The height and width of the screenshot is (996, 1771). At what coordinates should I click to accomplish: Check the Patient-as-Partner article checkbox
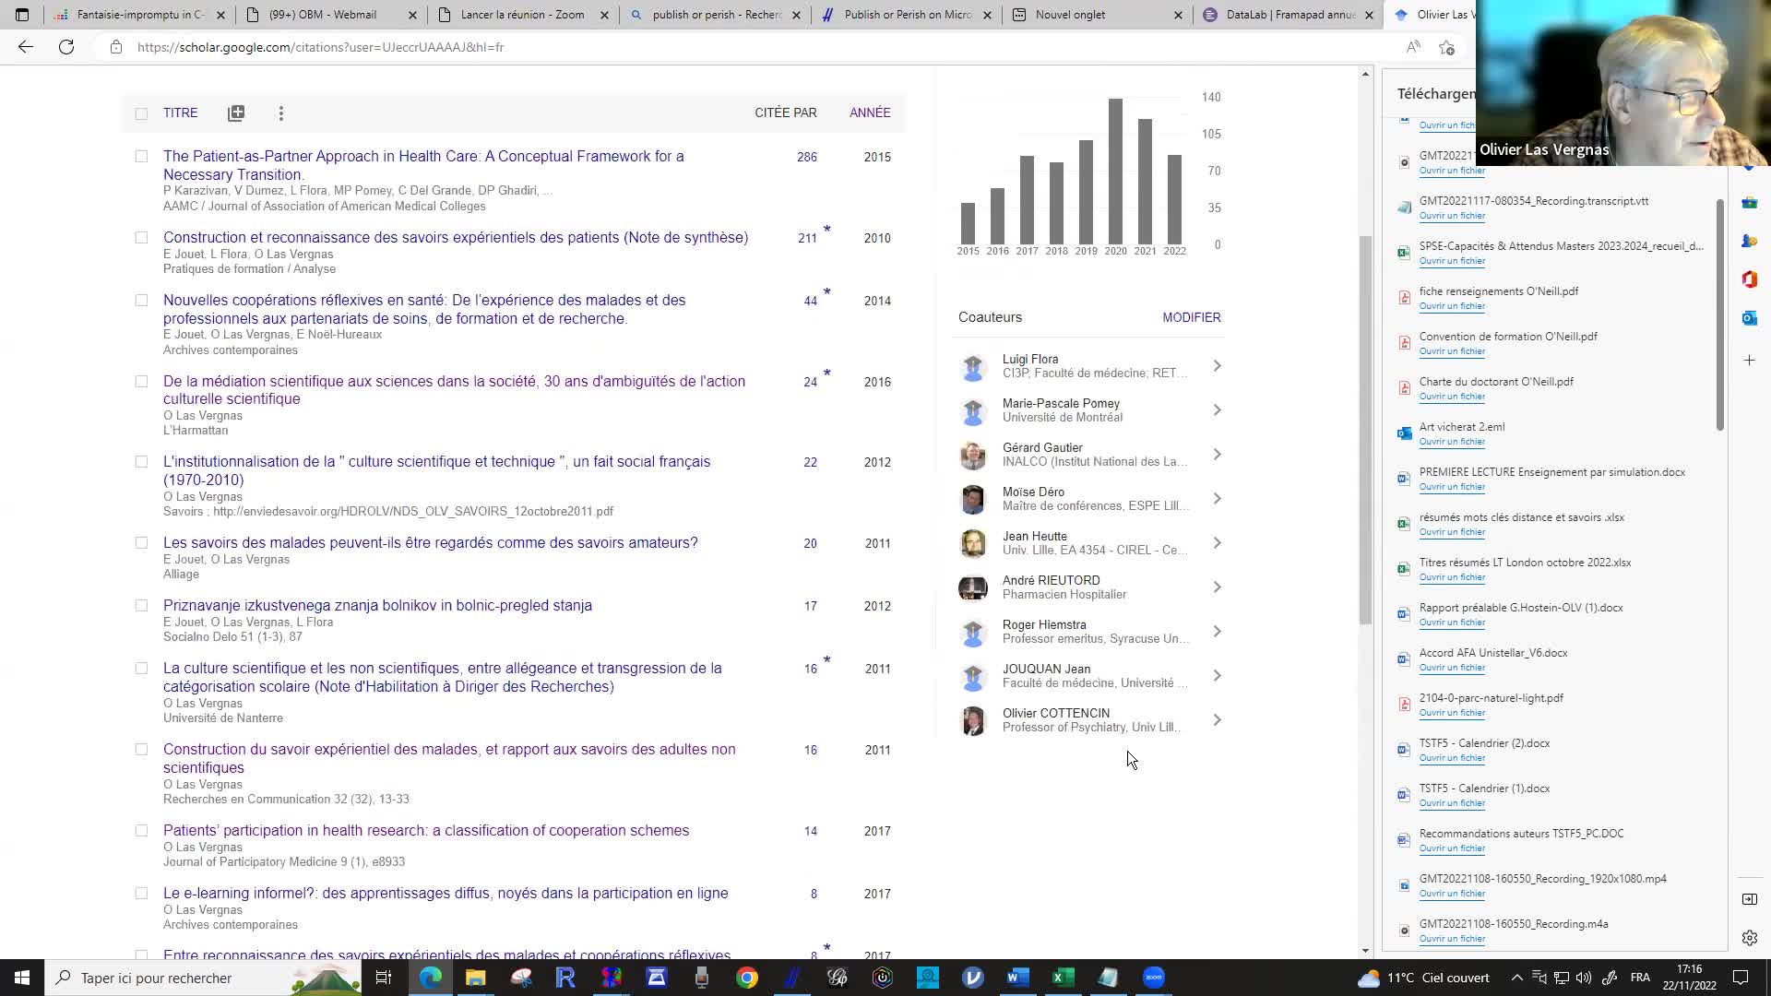click(x=141, y=157)
